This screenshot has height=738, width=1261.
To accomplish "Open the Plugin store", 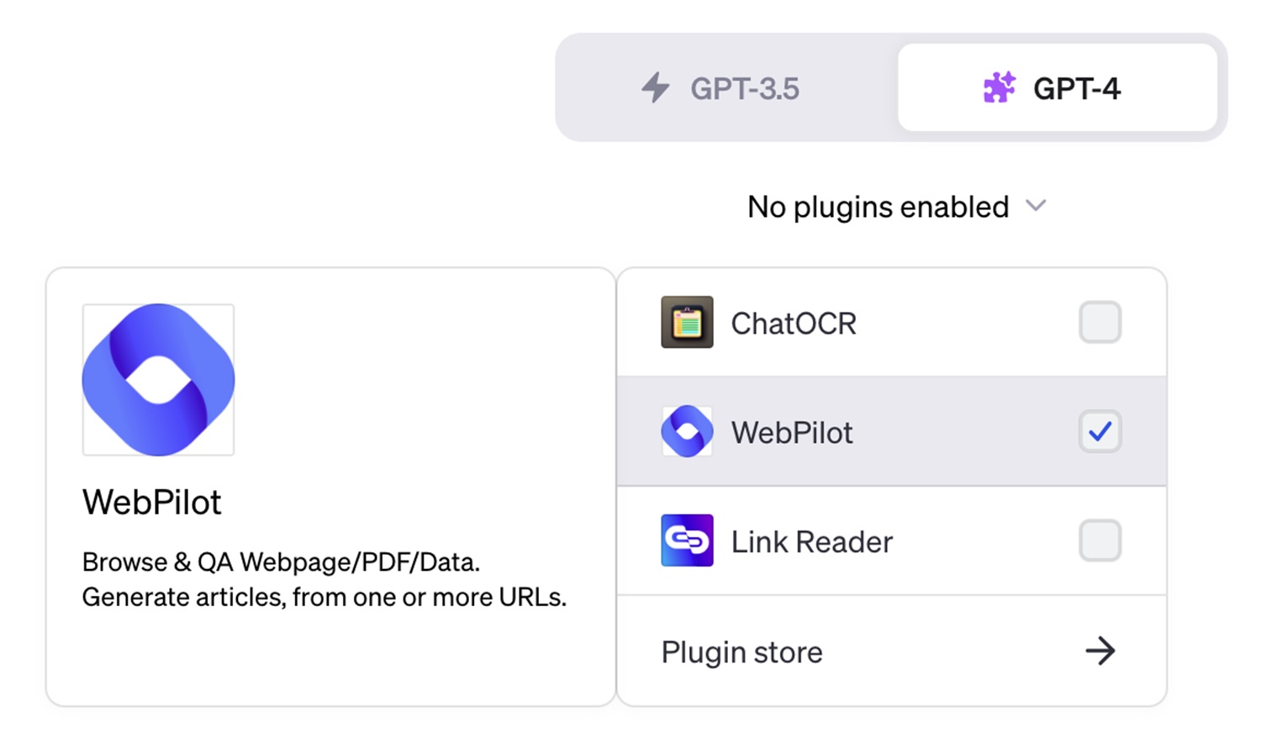I will [892, 651].
